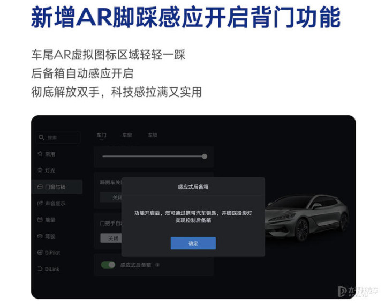The image size is (385, 305).
Task: Click the 搜索 search input field
Action: (58, 137)
